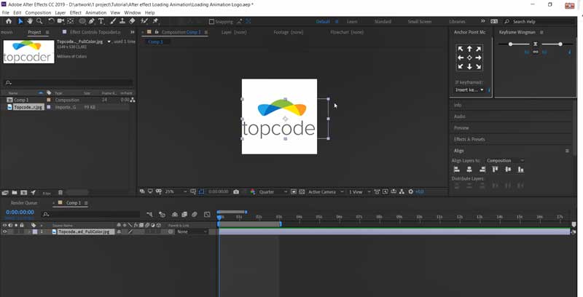Select the Pen tool
Image resolution: width=583 pixels, height=297 pixels.
point(92,22)
